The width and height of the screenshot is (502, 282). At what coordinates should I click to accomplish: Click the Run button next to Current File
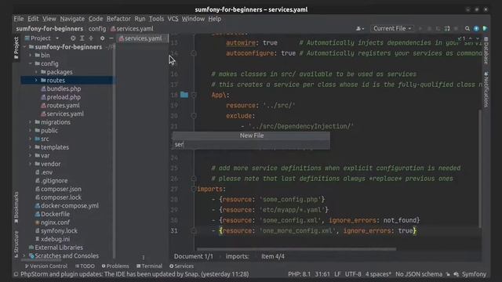420,28
